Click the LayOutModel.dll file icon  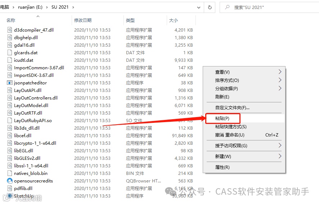[10, 105]
